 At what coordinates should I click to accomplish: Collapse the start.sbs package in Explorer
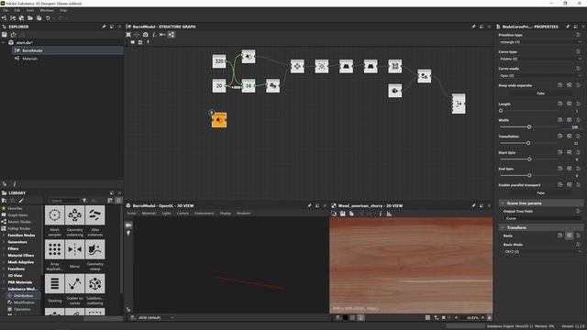click(x=4, y=43)
